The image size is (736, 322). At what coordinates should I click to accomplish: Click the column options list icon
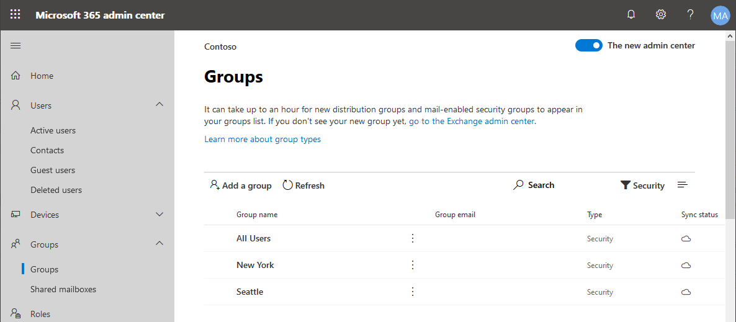point(683,186)
